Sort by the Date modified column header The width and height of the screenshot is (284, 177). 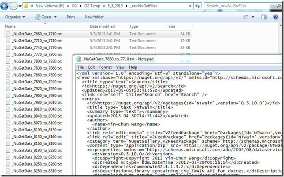coord(103,26)
